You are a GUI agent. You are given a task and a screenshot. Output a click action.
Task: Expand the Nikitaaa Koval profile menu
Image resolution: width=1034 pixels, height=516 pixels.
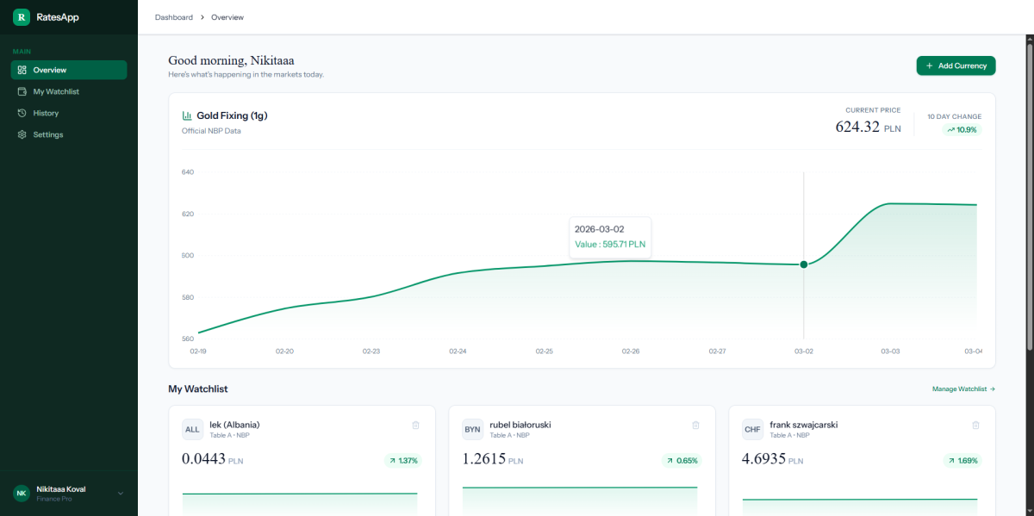(x=120, y=494)
